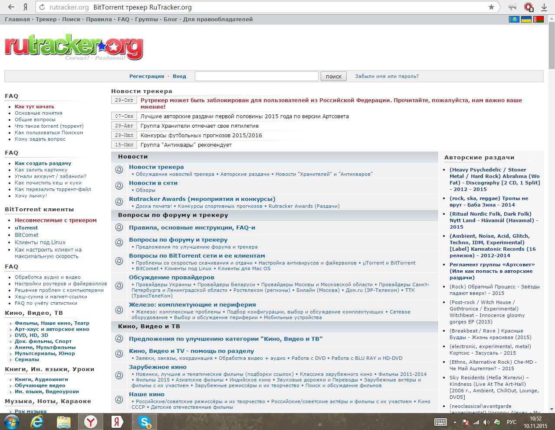Select the Ukraine flag icon
Viewport: 555px width, 430px height.
tap(526, 19)
